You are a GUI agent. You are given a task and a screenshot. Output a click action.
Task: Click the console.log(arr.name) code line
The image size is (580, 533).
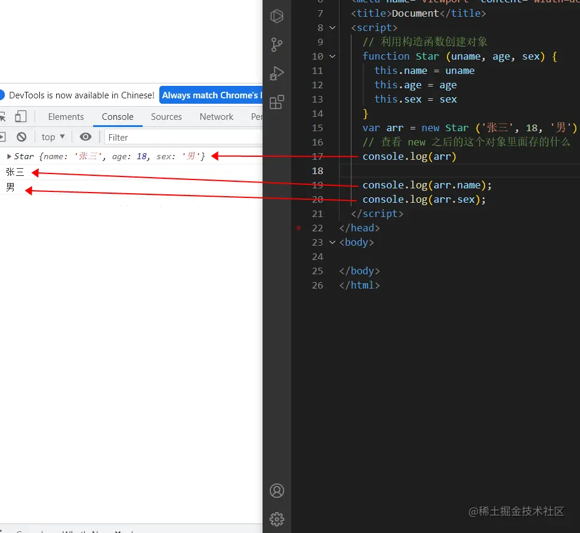pos(427,185)
